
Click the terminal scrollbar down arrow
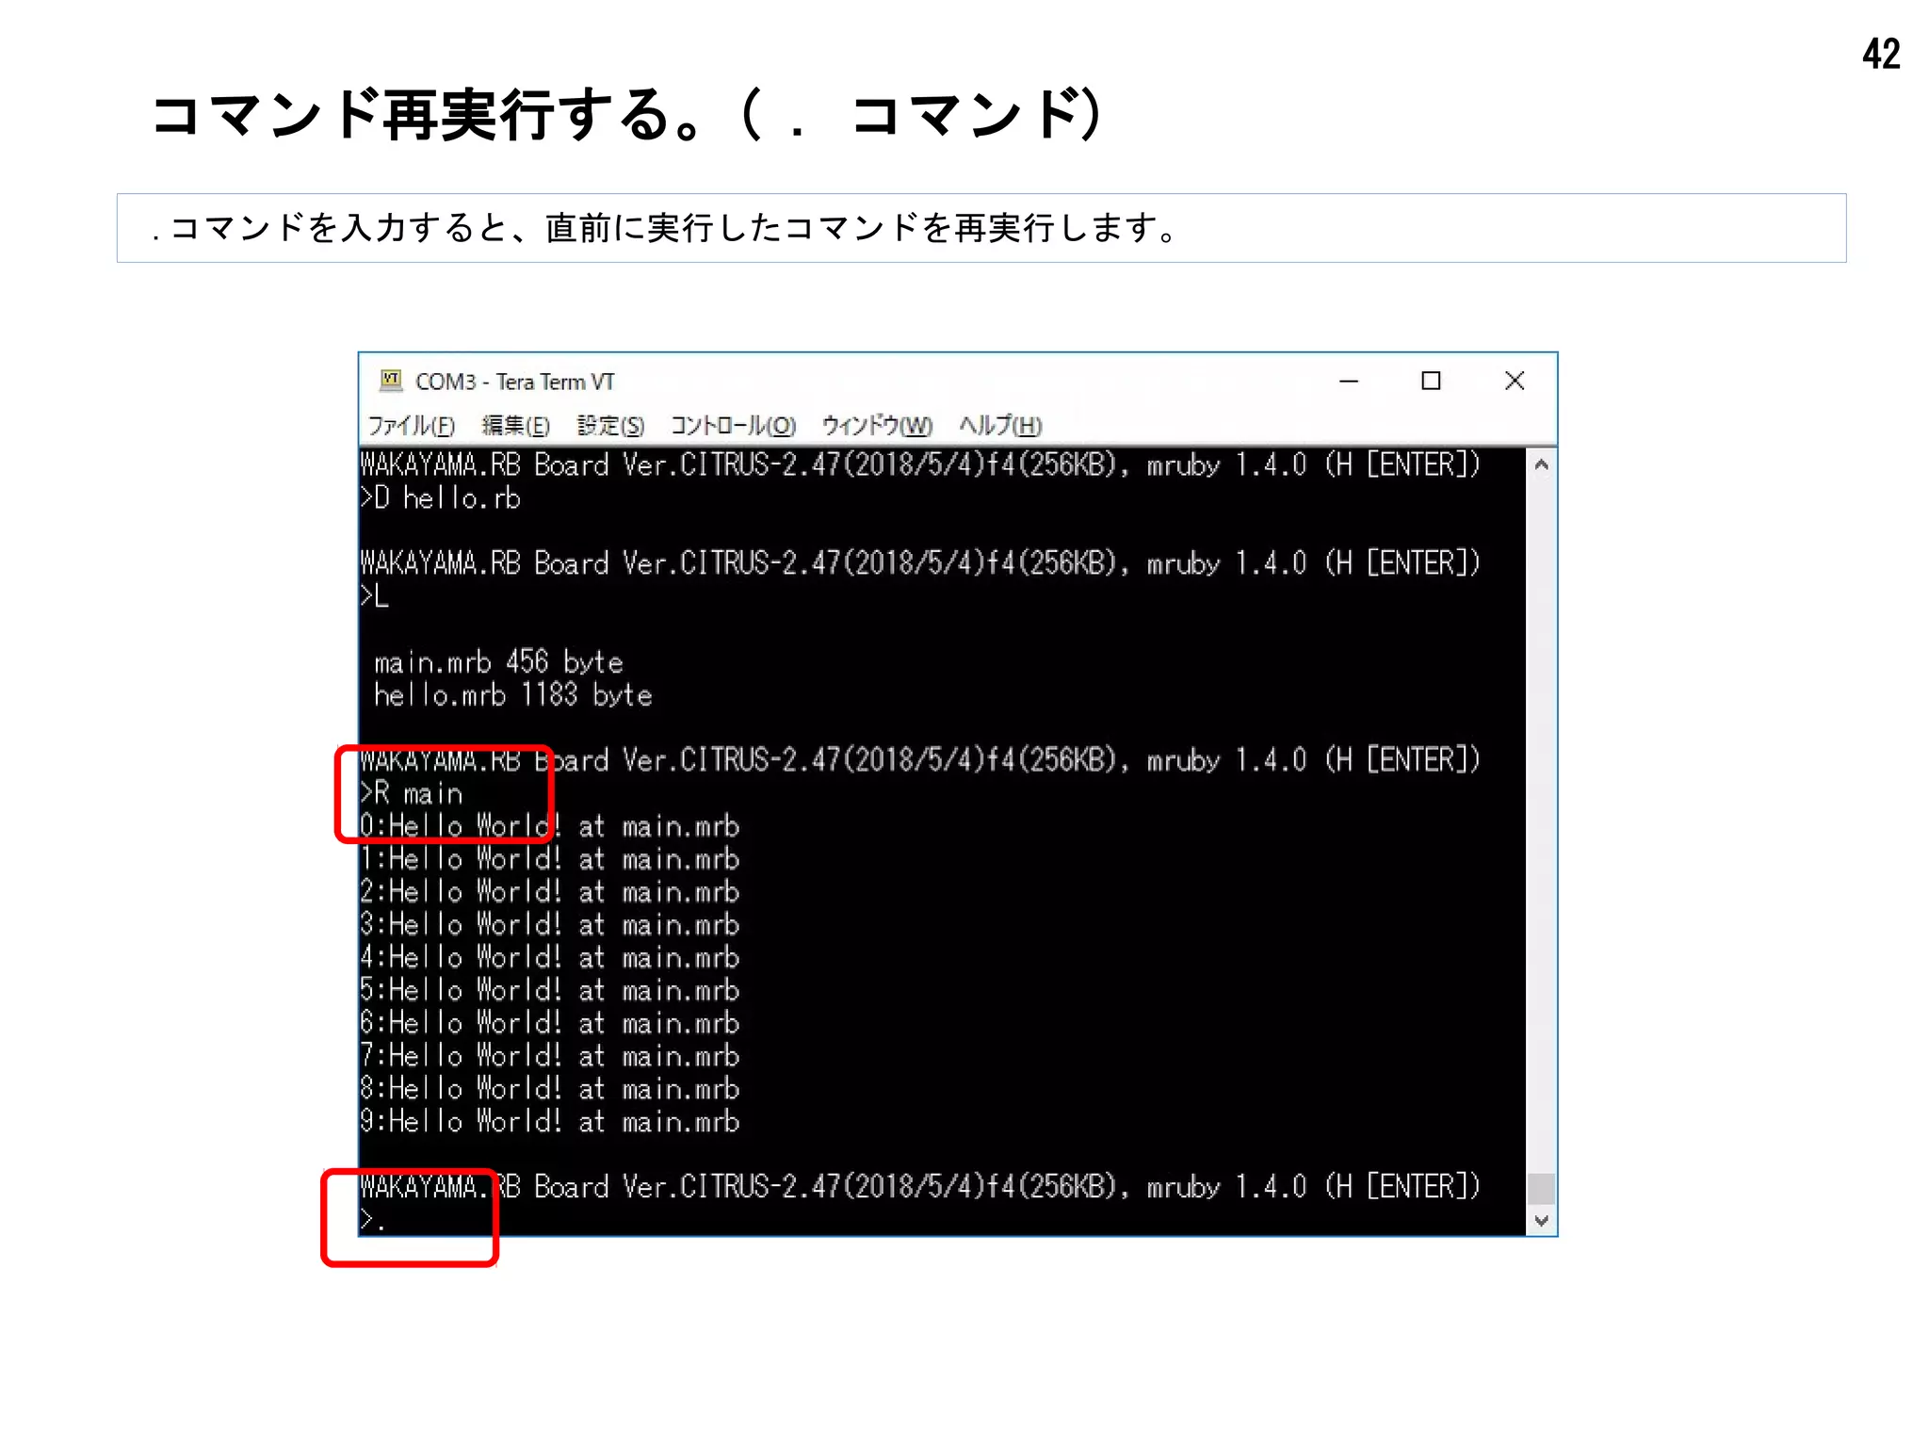click(x=1541, y=1221)
